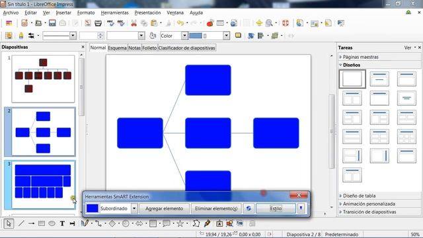Select slide 1 thumbnail with red boxes
423x238 pixels.
coord(43,79)
